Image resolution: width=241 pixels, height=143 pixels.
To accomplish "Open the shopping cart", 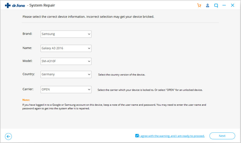I will pyautogui.click(x=199, y=5).
